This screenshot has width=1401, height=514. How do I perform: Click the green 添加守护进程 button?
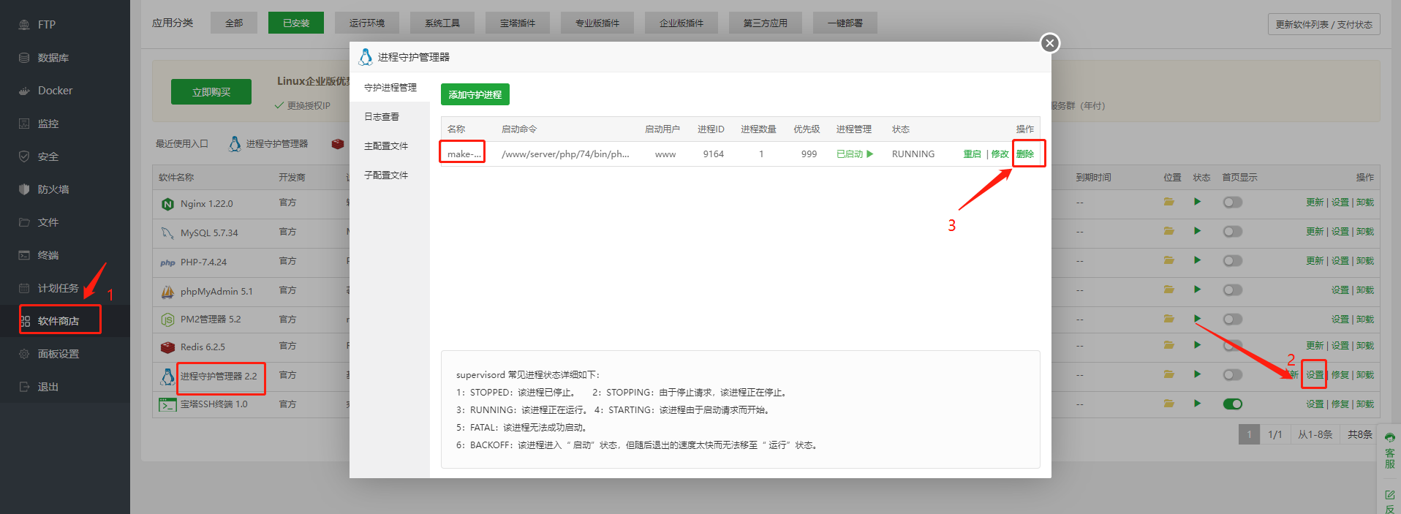coord(475,94)
